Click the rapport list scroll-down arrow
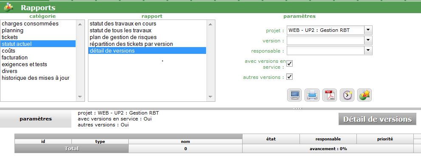Image resolution: width=421 pixels, height=165 pixels. click(x=210, y=97)
